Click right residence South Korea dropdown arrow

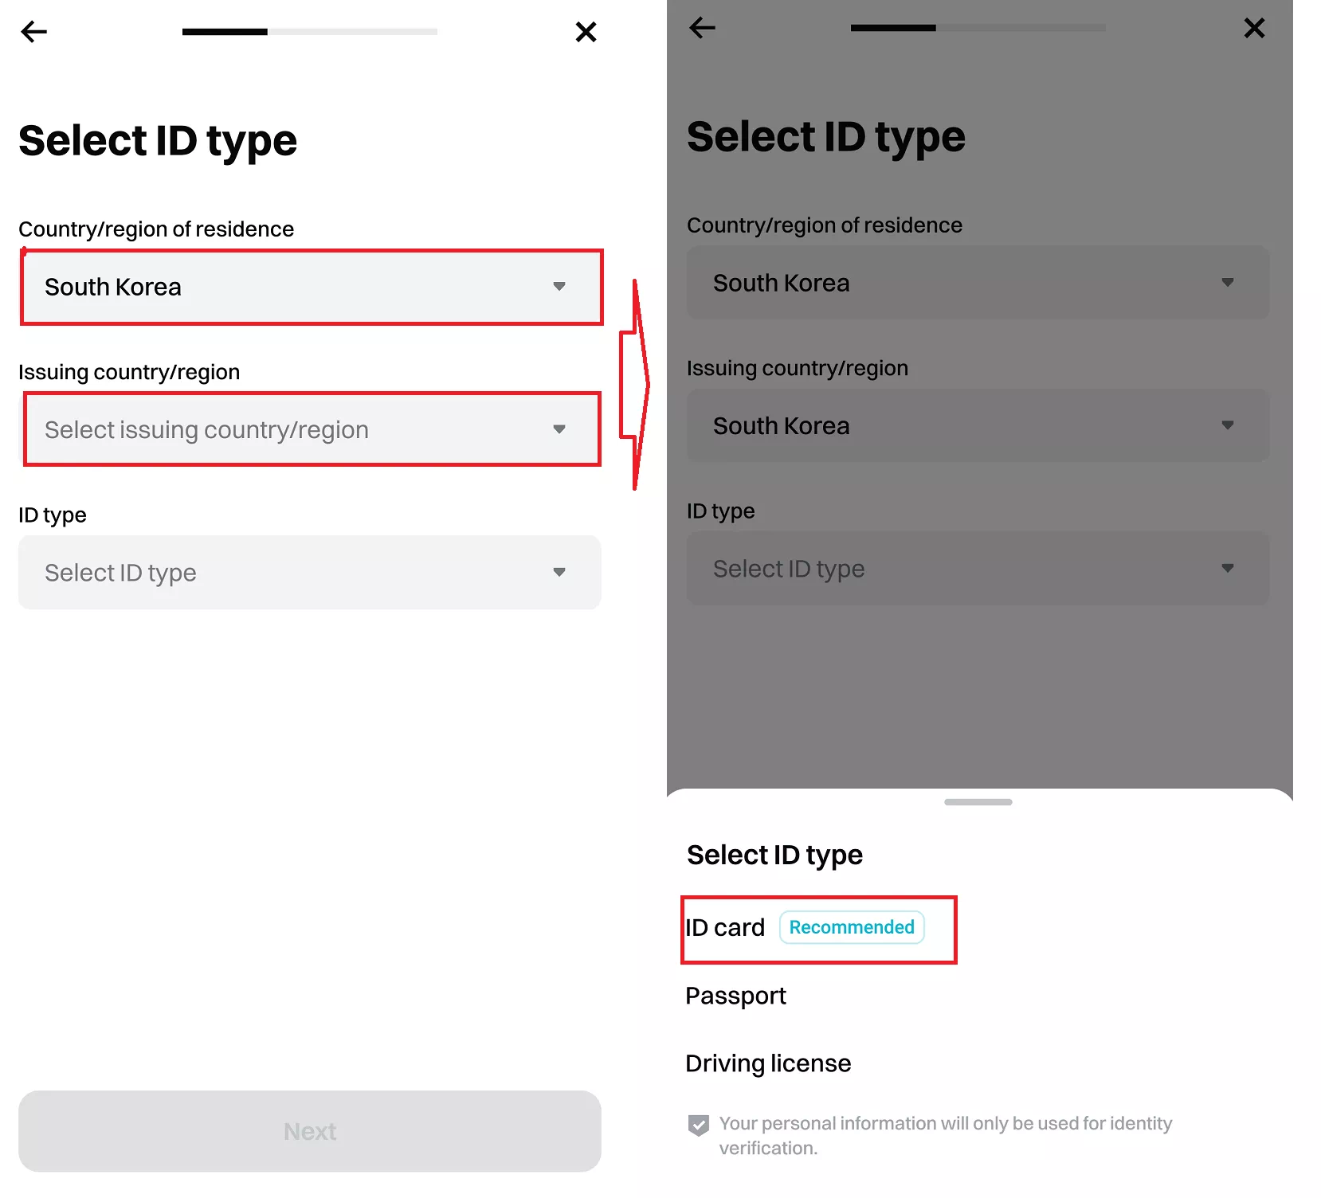point(1227,283)
